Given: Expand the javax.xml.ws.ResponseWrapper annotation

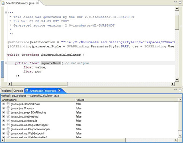Looking at the screenshot, I should click(4, 129).
